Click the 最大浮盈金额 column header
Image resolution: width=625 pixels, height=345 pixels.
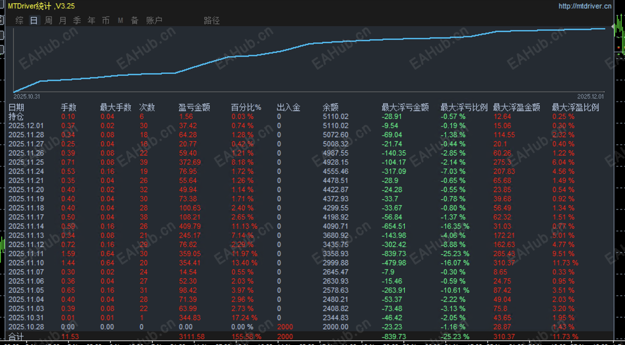(x=516, y=107)
